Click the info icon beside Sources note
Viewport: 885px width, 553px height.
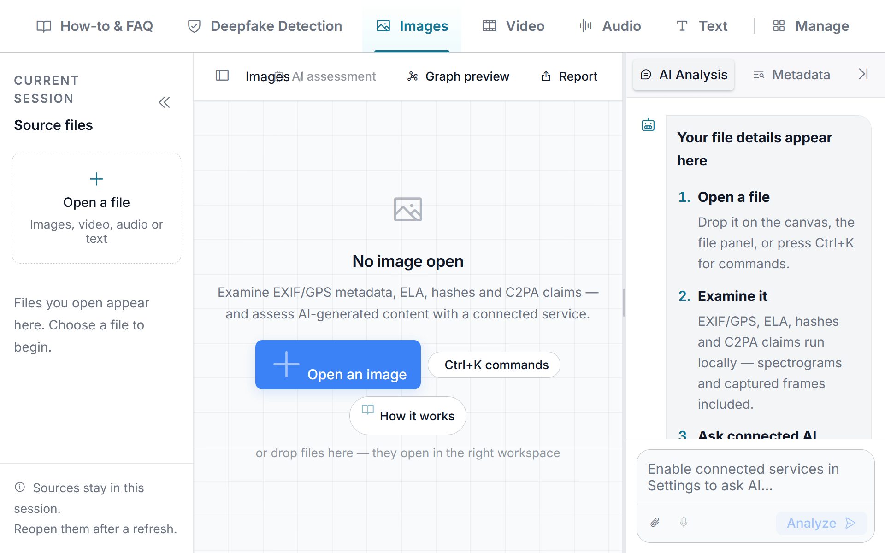pos(20,487)
